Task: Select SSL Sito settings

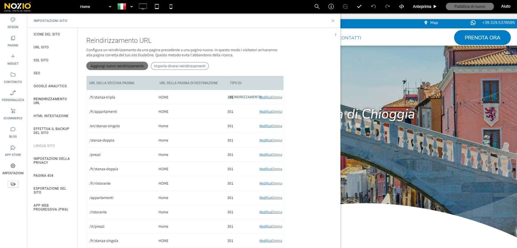Action: click(41, 60)
